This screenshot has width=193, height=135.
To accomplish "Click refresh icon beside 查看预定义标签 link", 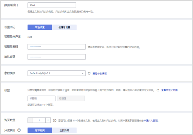I will 158,90.
